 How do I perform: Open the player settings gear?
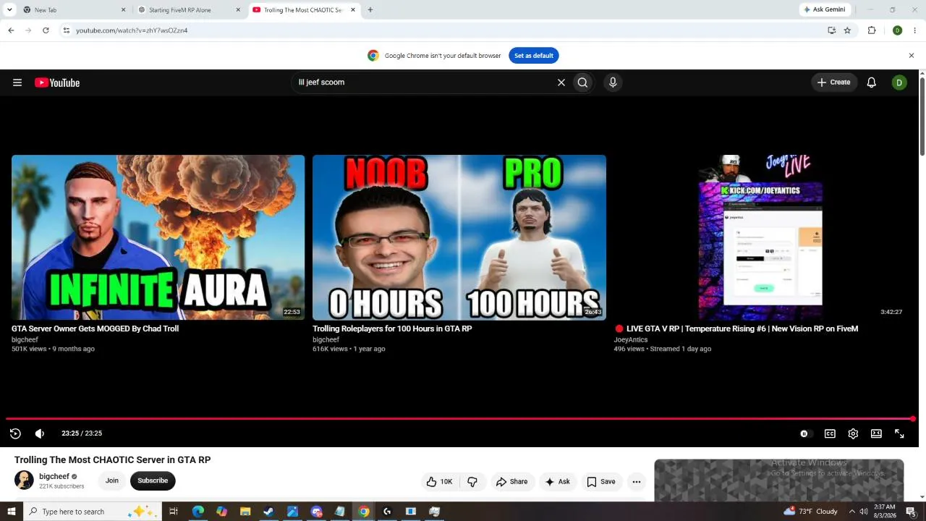coord(853,433)
